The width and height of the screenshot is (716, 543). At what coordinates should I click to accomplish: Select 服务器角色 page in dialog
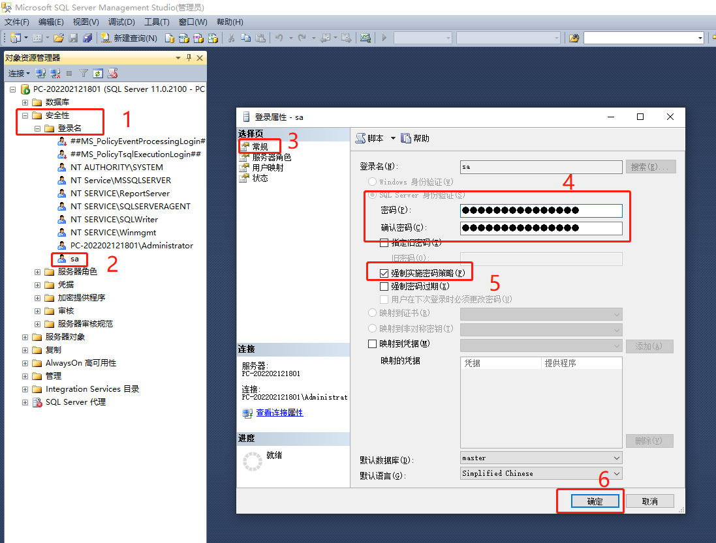272,157
